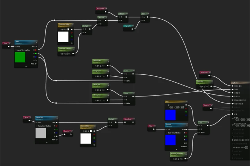Click the R output pin on ORM texture node

36,50
